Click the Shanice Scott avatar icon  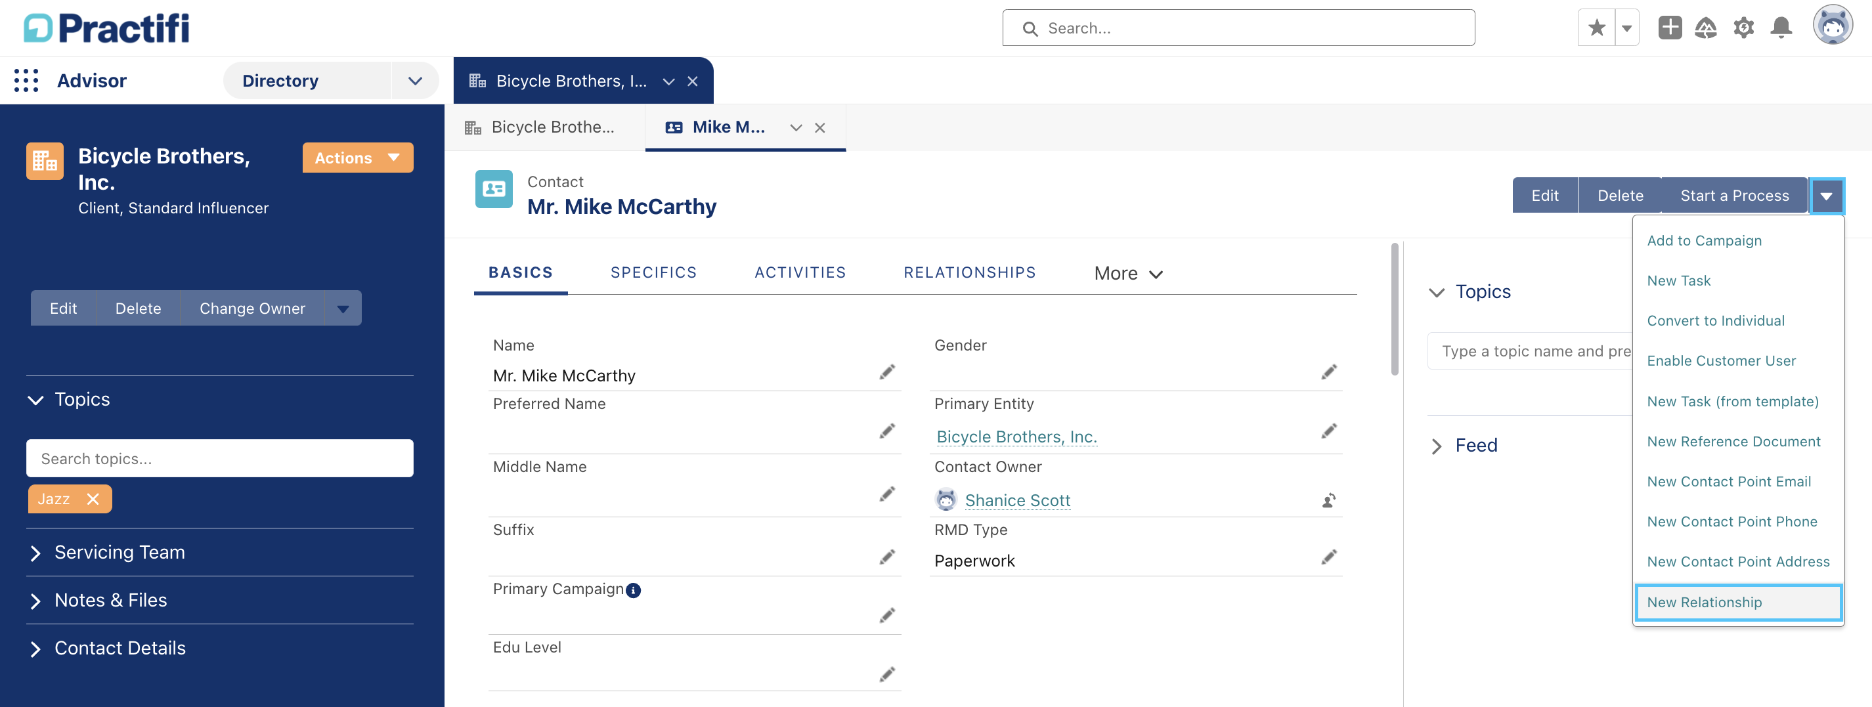[x=946, y=500]
